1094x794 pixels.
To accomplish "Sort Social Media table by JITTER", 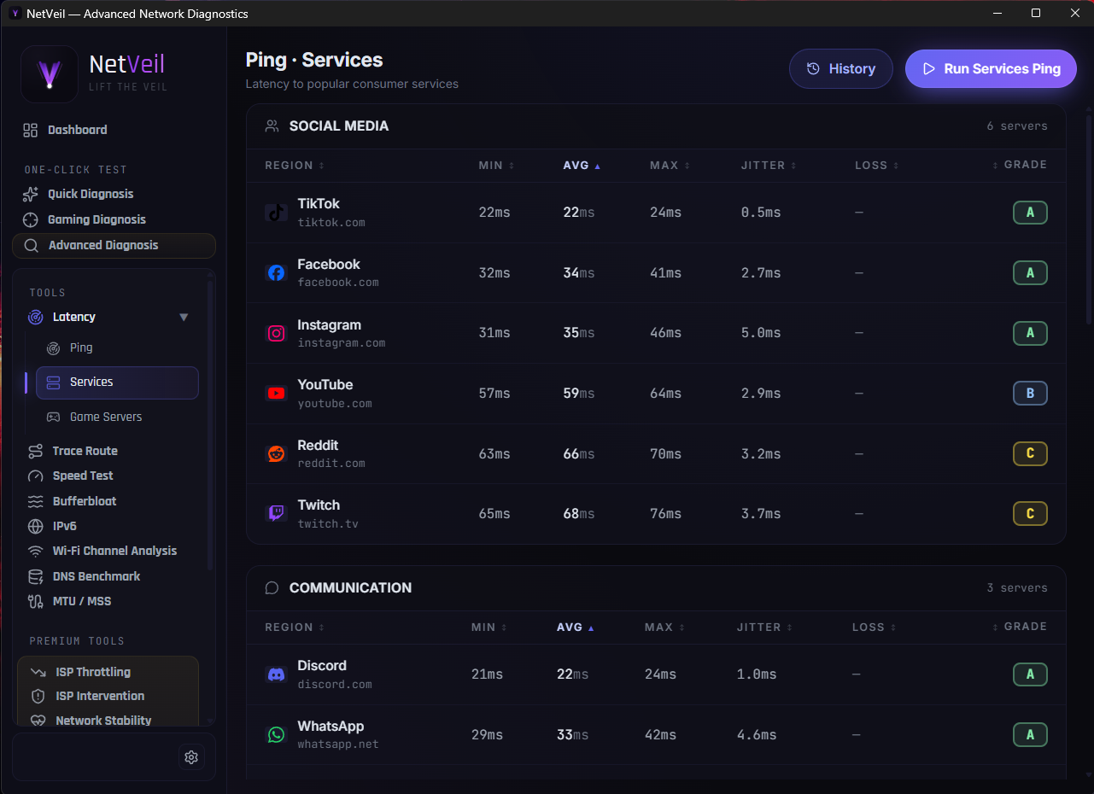I will (x=769, y=166).
